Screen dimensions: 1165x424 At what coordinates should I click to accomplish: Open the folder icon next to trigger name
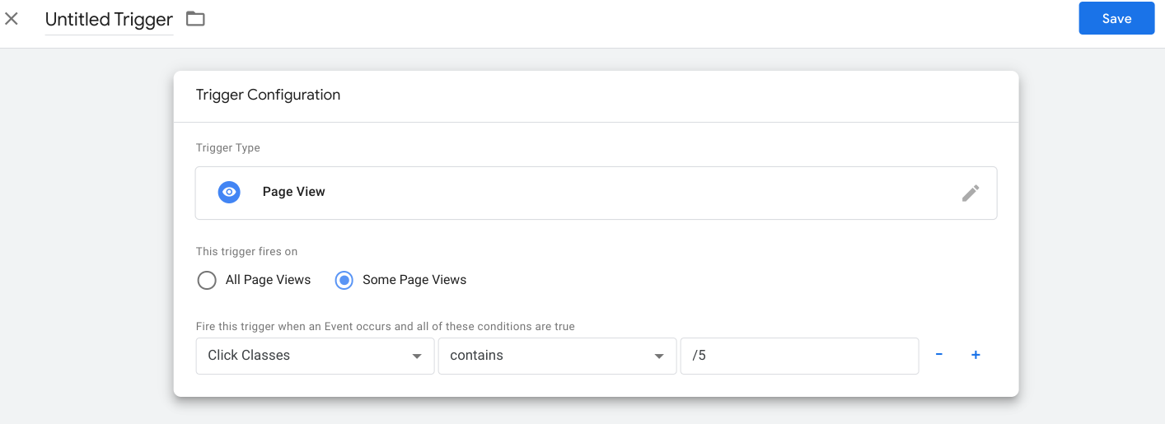(x=195, y=18)
